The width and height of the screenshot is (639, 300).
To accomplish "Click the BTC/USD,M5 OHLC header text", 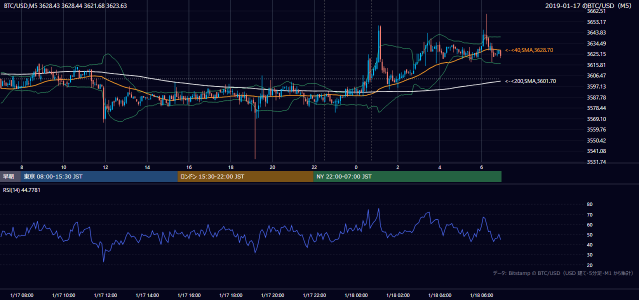I will pos(65,5).
